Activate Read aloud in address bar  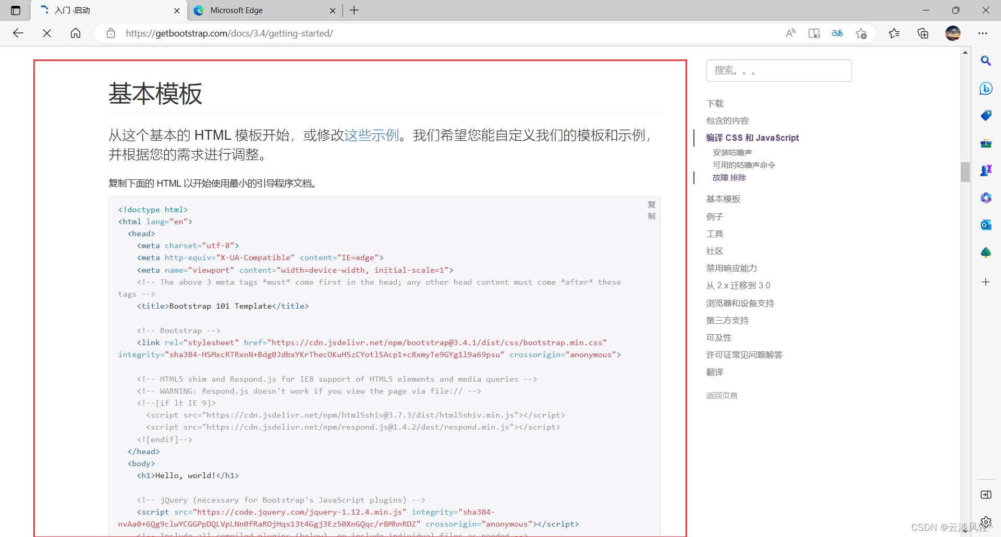tap(791, 33)
